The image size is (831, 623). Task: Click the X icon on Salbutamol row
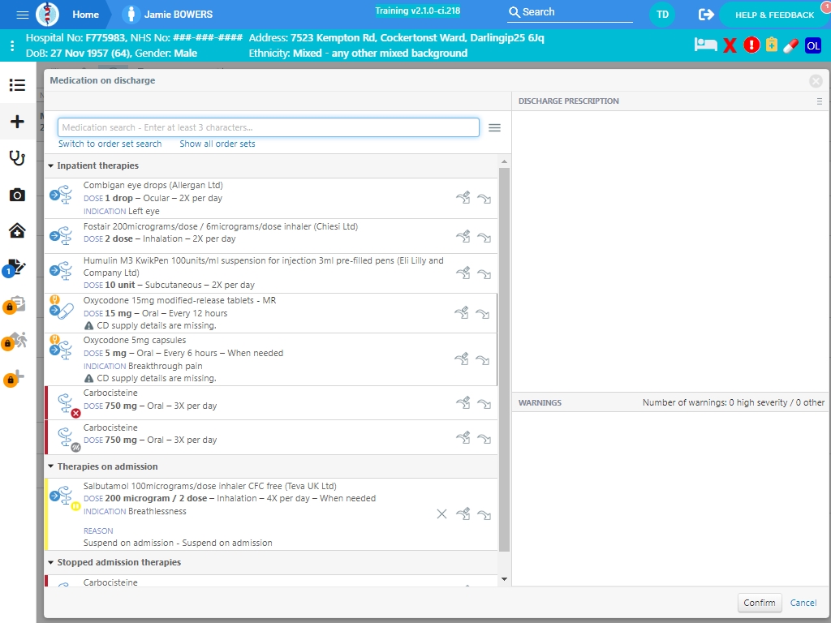(x=441, y=513)
